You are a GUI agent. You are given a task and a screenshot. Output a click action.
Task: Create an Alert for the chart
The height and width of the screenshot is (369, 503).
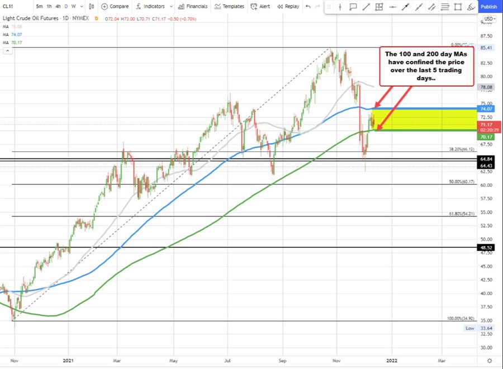[x=264, y=7]
